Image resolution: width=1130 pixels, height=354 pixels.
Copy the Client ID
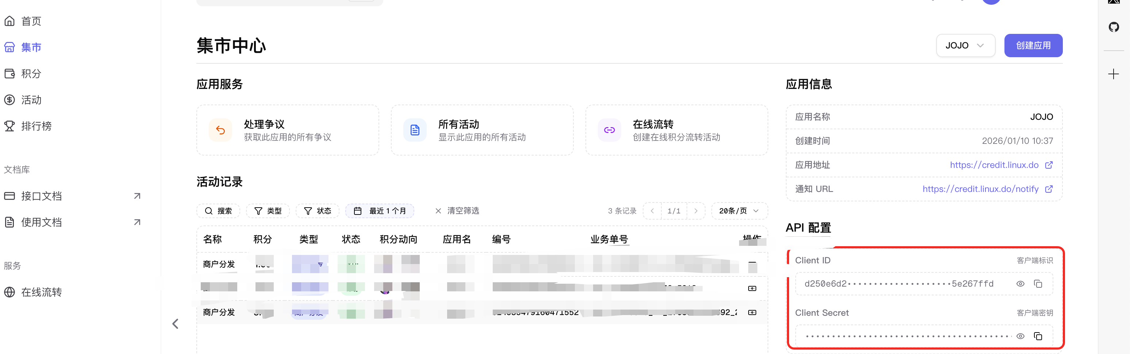coord(1038,284)
